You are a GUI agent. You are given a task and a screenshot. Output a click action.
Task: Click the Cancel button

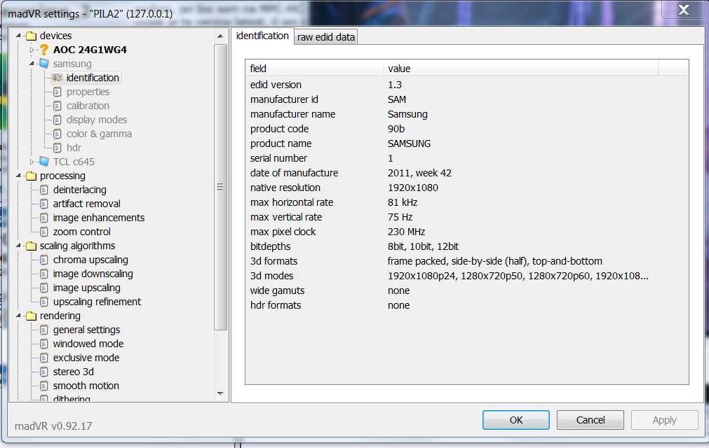tap(590, 420)
